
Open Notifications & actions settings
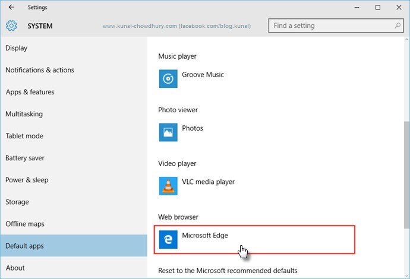[74, 70]
